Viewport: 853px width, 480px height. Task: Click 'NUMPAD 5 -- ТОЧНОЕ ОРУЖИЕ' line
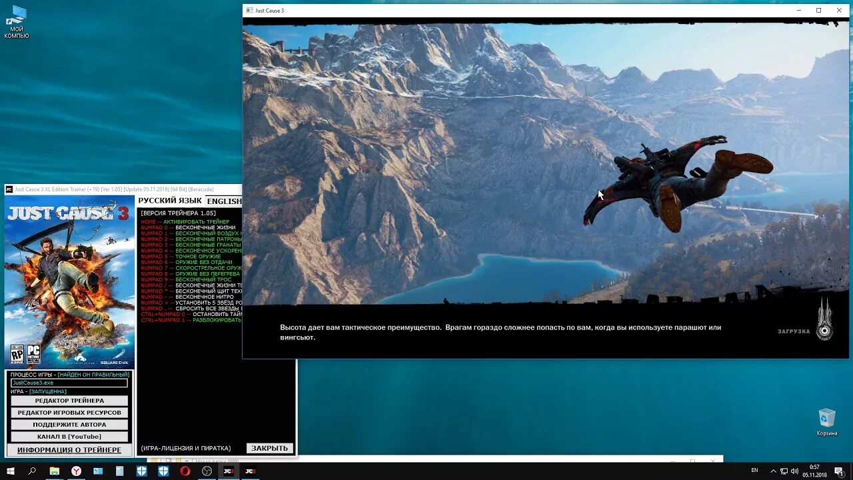pos(181,256)
